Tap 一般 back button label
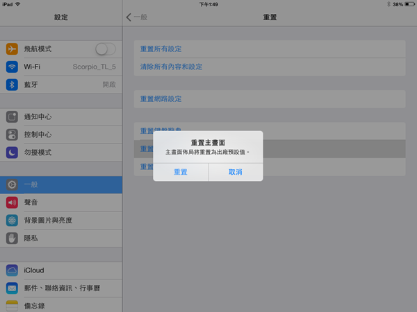The image size is (417, 312). click(x=140, y=17)
